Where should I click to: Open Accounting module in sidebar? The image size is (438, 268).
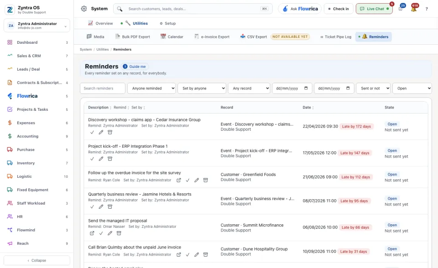tap(37, 136)
